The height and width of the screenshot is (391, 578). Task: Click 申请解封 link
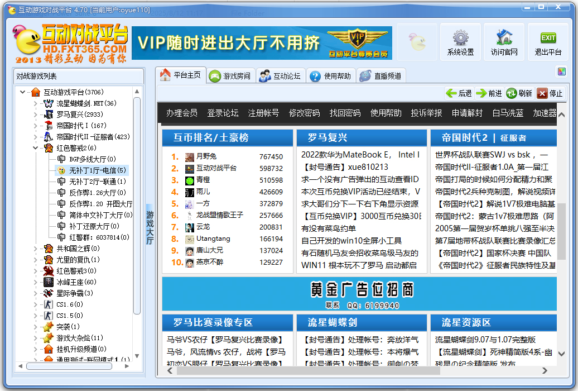pos(468,113)
